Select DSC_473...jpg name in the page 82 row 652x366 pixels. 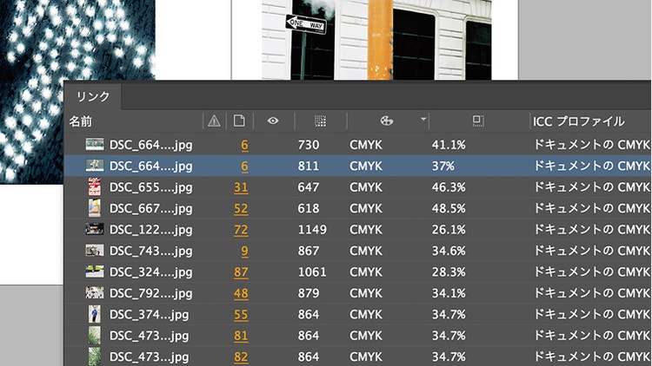coord(149,356)
